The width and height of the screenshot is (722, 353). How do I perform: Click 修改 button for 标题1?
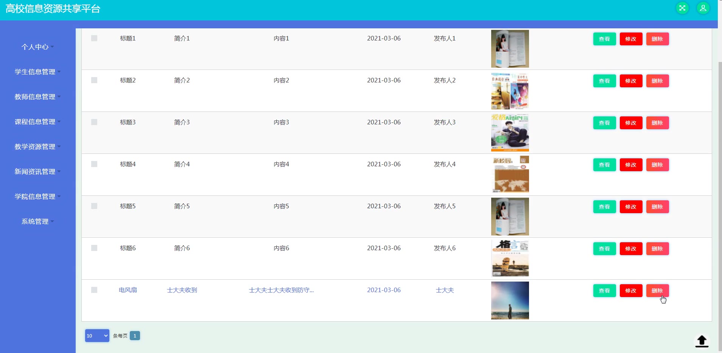[x=631, y=39]
